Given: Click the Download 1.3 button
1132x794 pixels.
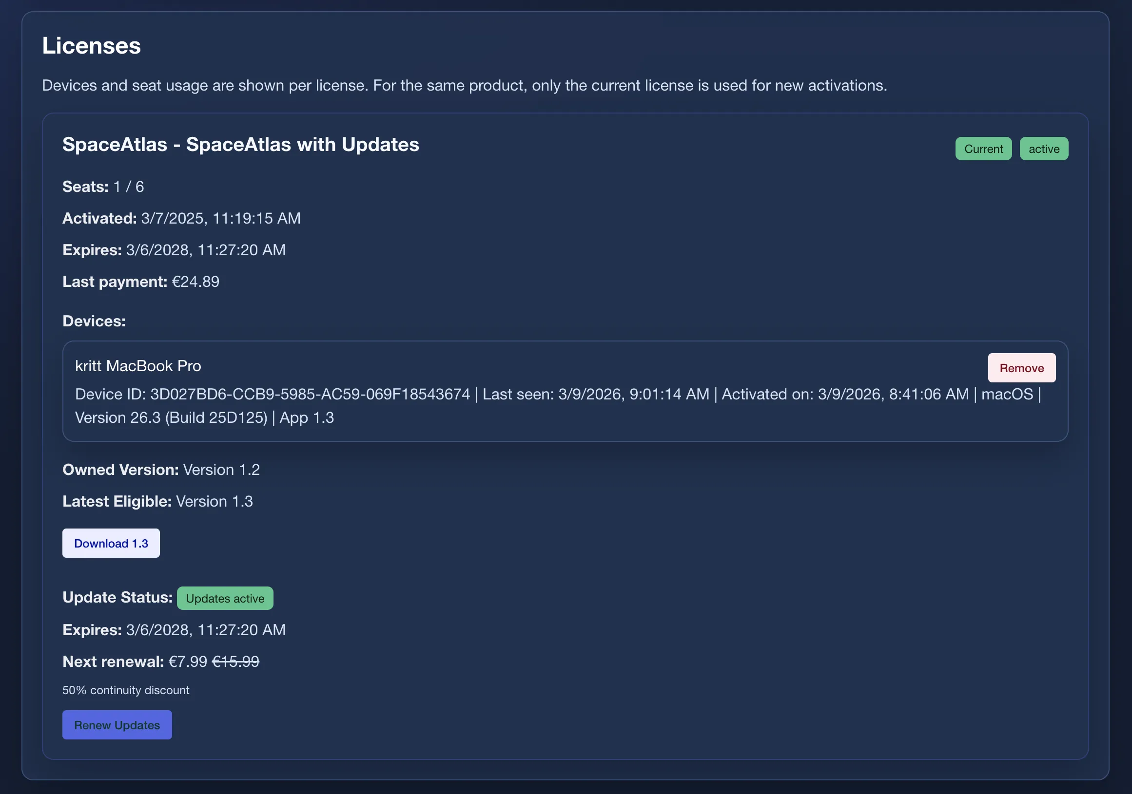Looking at the screenshot, I should tap(111, 543).
